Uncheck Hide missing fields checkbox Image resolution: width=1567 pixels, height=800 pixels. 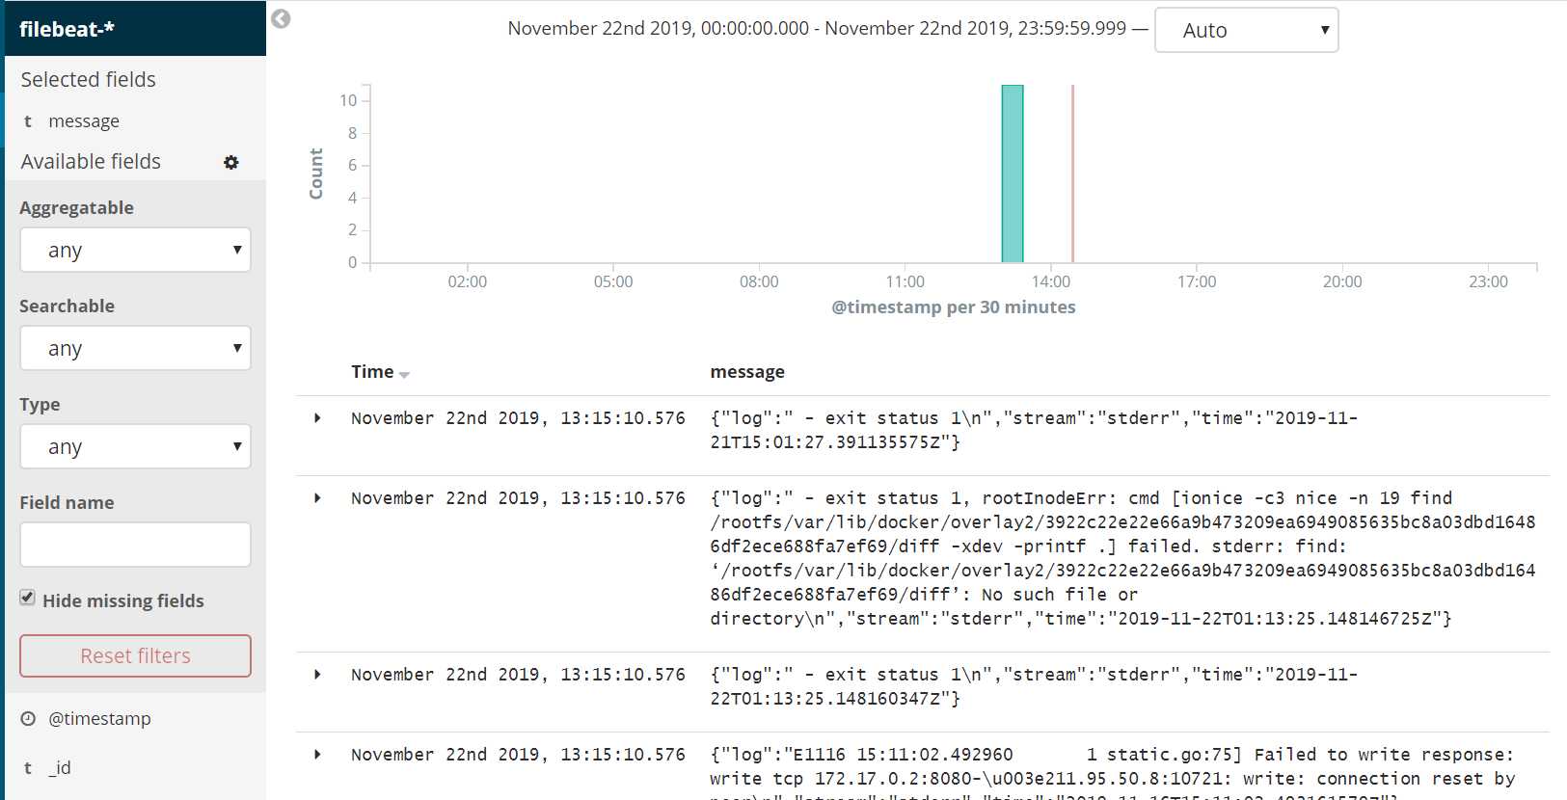[x=28, y=598]
